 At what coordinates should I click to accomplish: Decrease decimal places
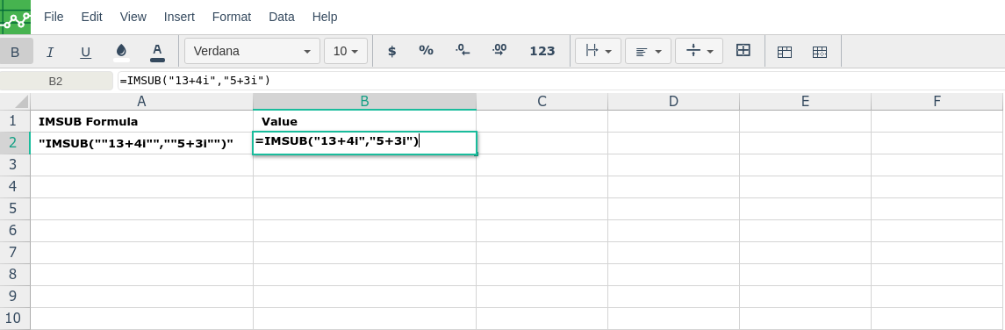tap(462, 51)
